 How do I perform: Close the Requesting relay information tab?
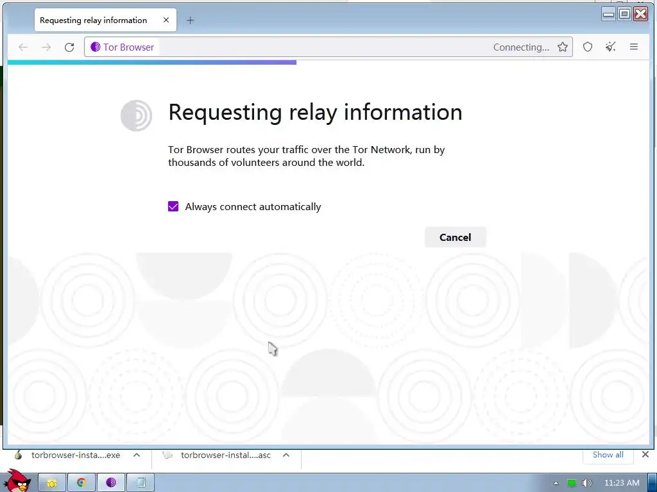tap(166, 20)
